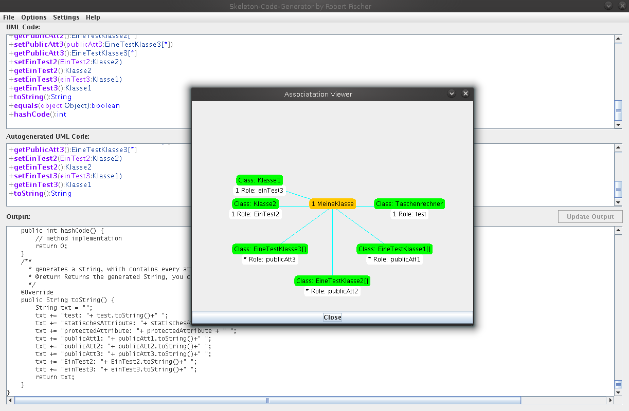Click the hashCode line in UML Code

tap(37, 114)
